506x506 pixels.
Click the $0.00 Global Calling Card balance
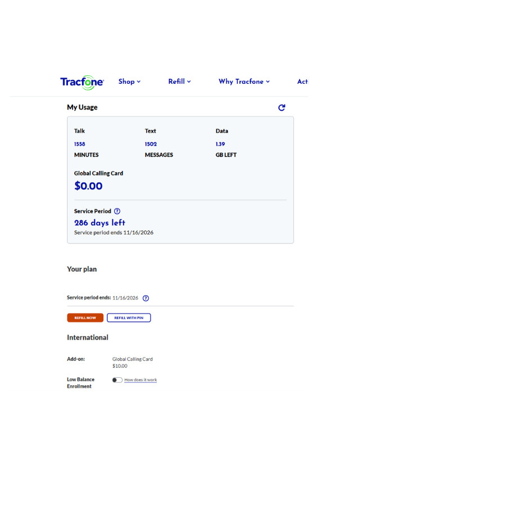(88, 186)
